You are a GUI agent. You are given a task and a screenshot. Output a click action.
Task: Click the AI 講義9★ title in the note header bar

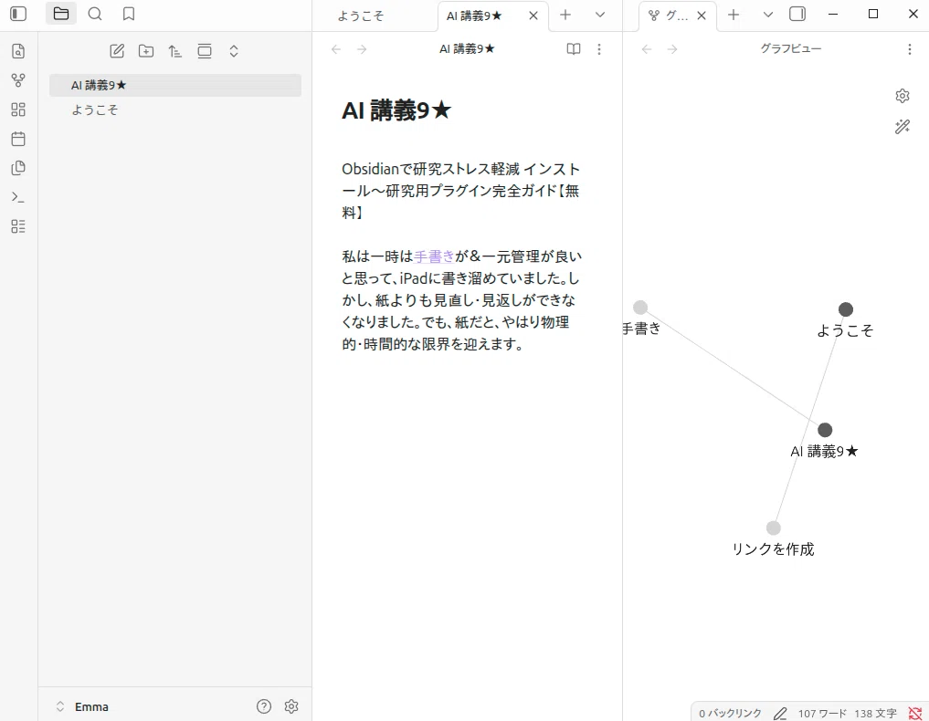(x=467, y=48)
